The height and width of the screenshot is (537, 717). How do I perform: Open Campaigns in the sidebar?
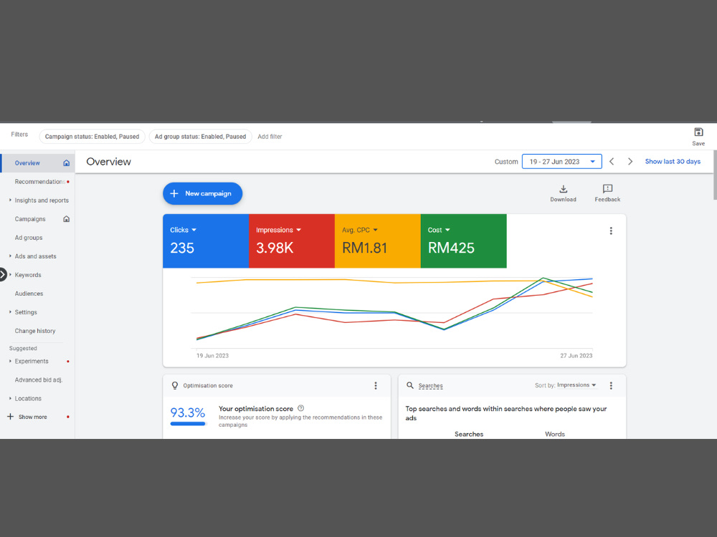pos(29,219)
